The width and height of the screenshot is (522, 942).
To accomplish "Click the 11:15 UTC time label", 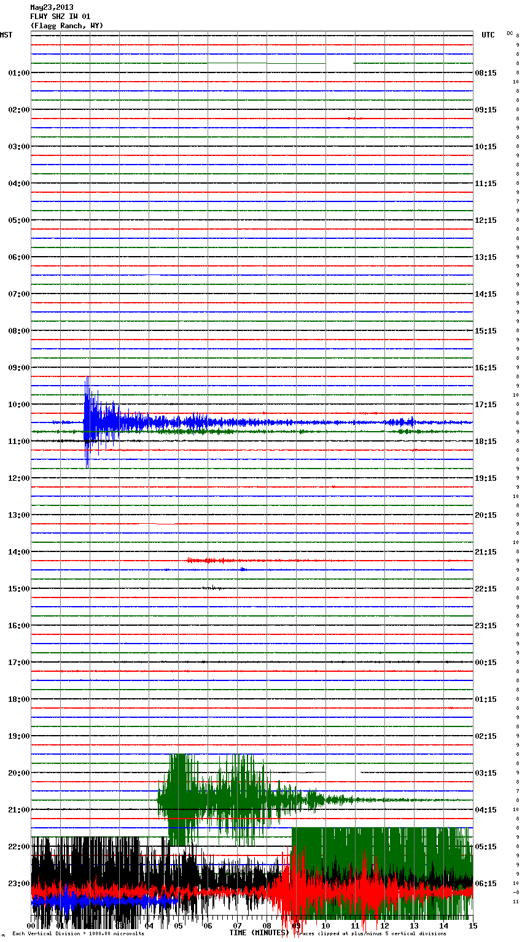I will [486, 184].
